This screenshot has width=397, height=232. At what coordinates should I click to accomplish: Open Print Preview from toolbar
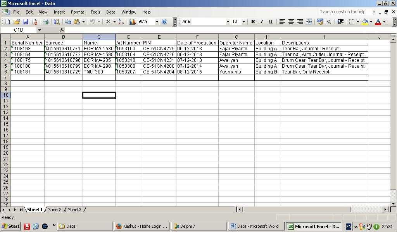click(x=57, y=22)
